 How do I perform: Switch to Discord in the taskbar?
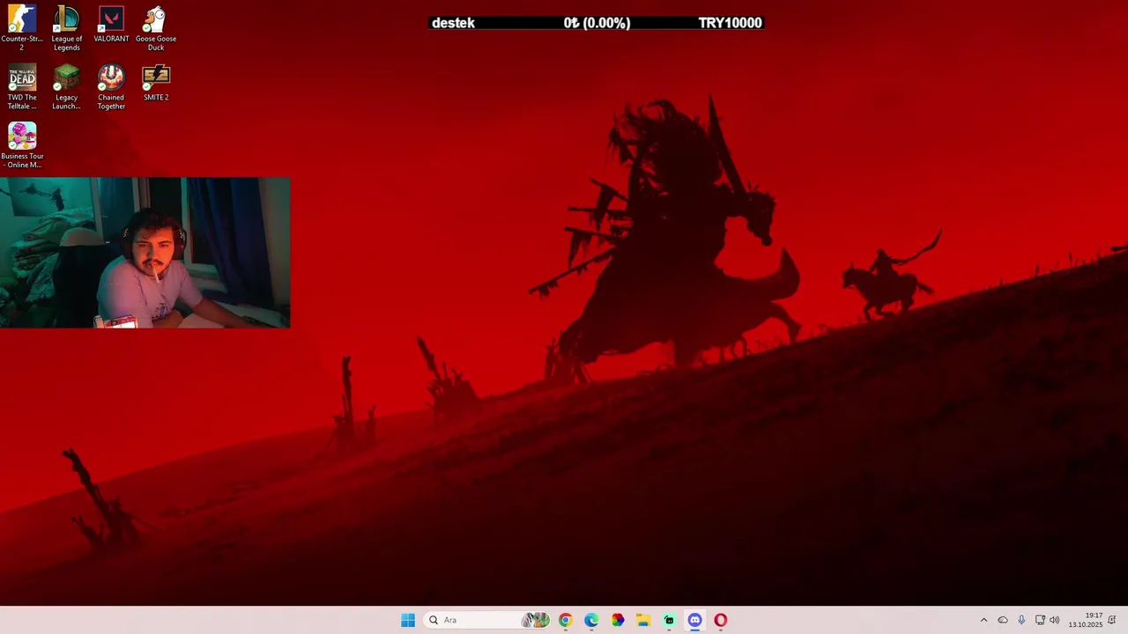tap(694, 620)
